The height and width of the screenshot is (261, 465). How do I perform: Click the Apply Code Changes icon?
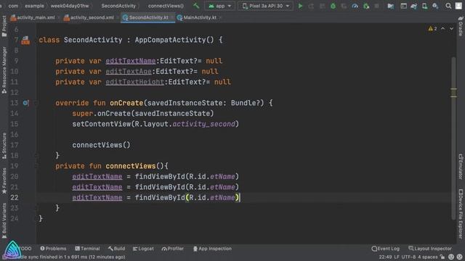coord(322,6)
